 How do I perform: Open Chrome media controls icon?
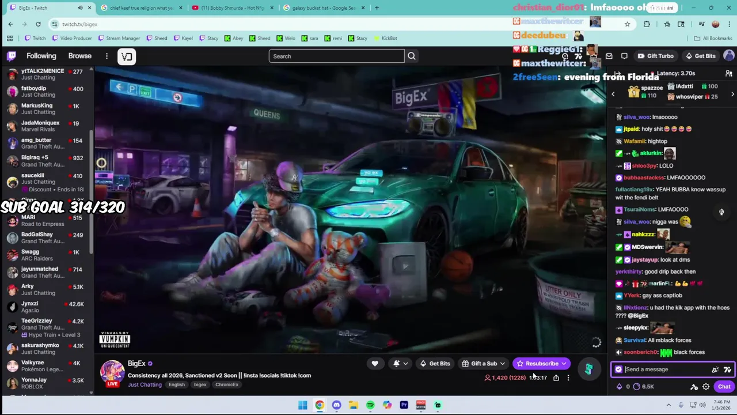point(701,24)
